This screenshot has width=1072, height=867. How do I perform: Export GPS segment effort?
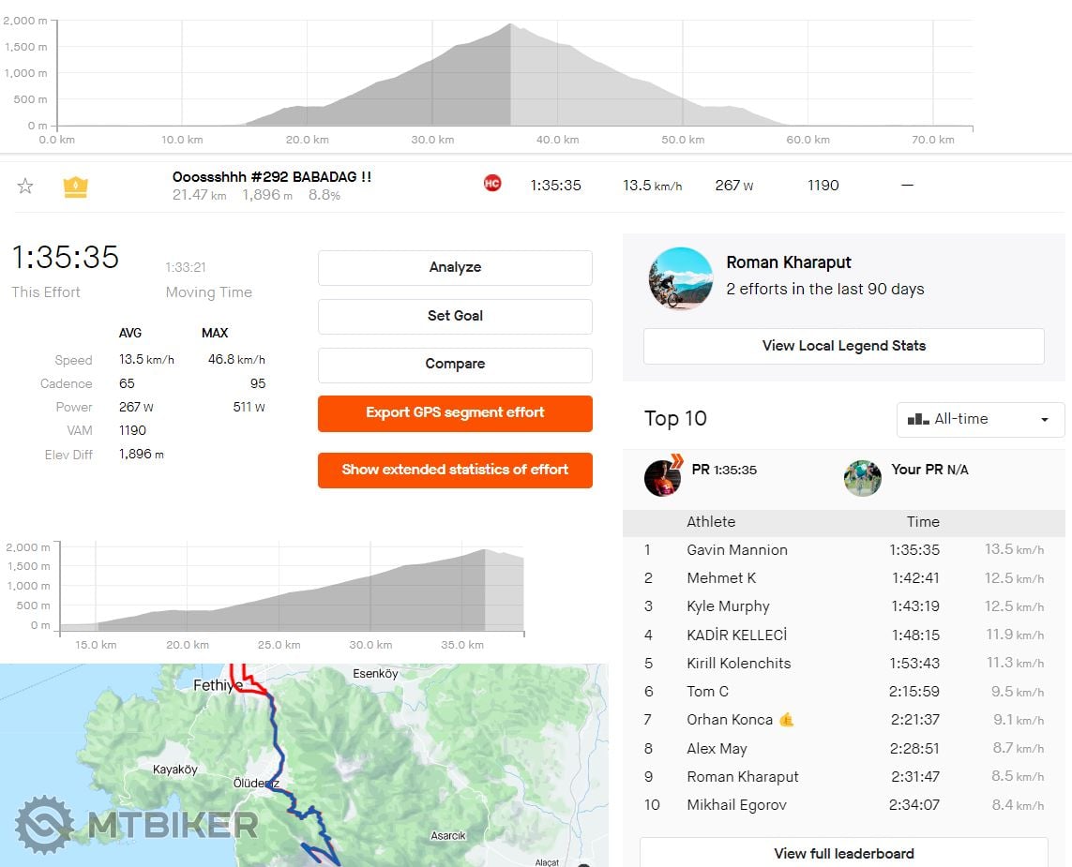(455, 413)
